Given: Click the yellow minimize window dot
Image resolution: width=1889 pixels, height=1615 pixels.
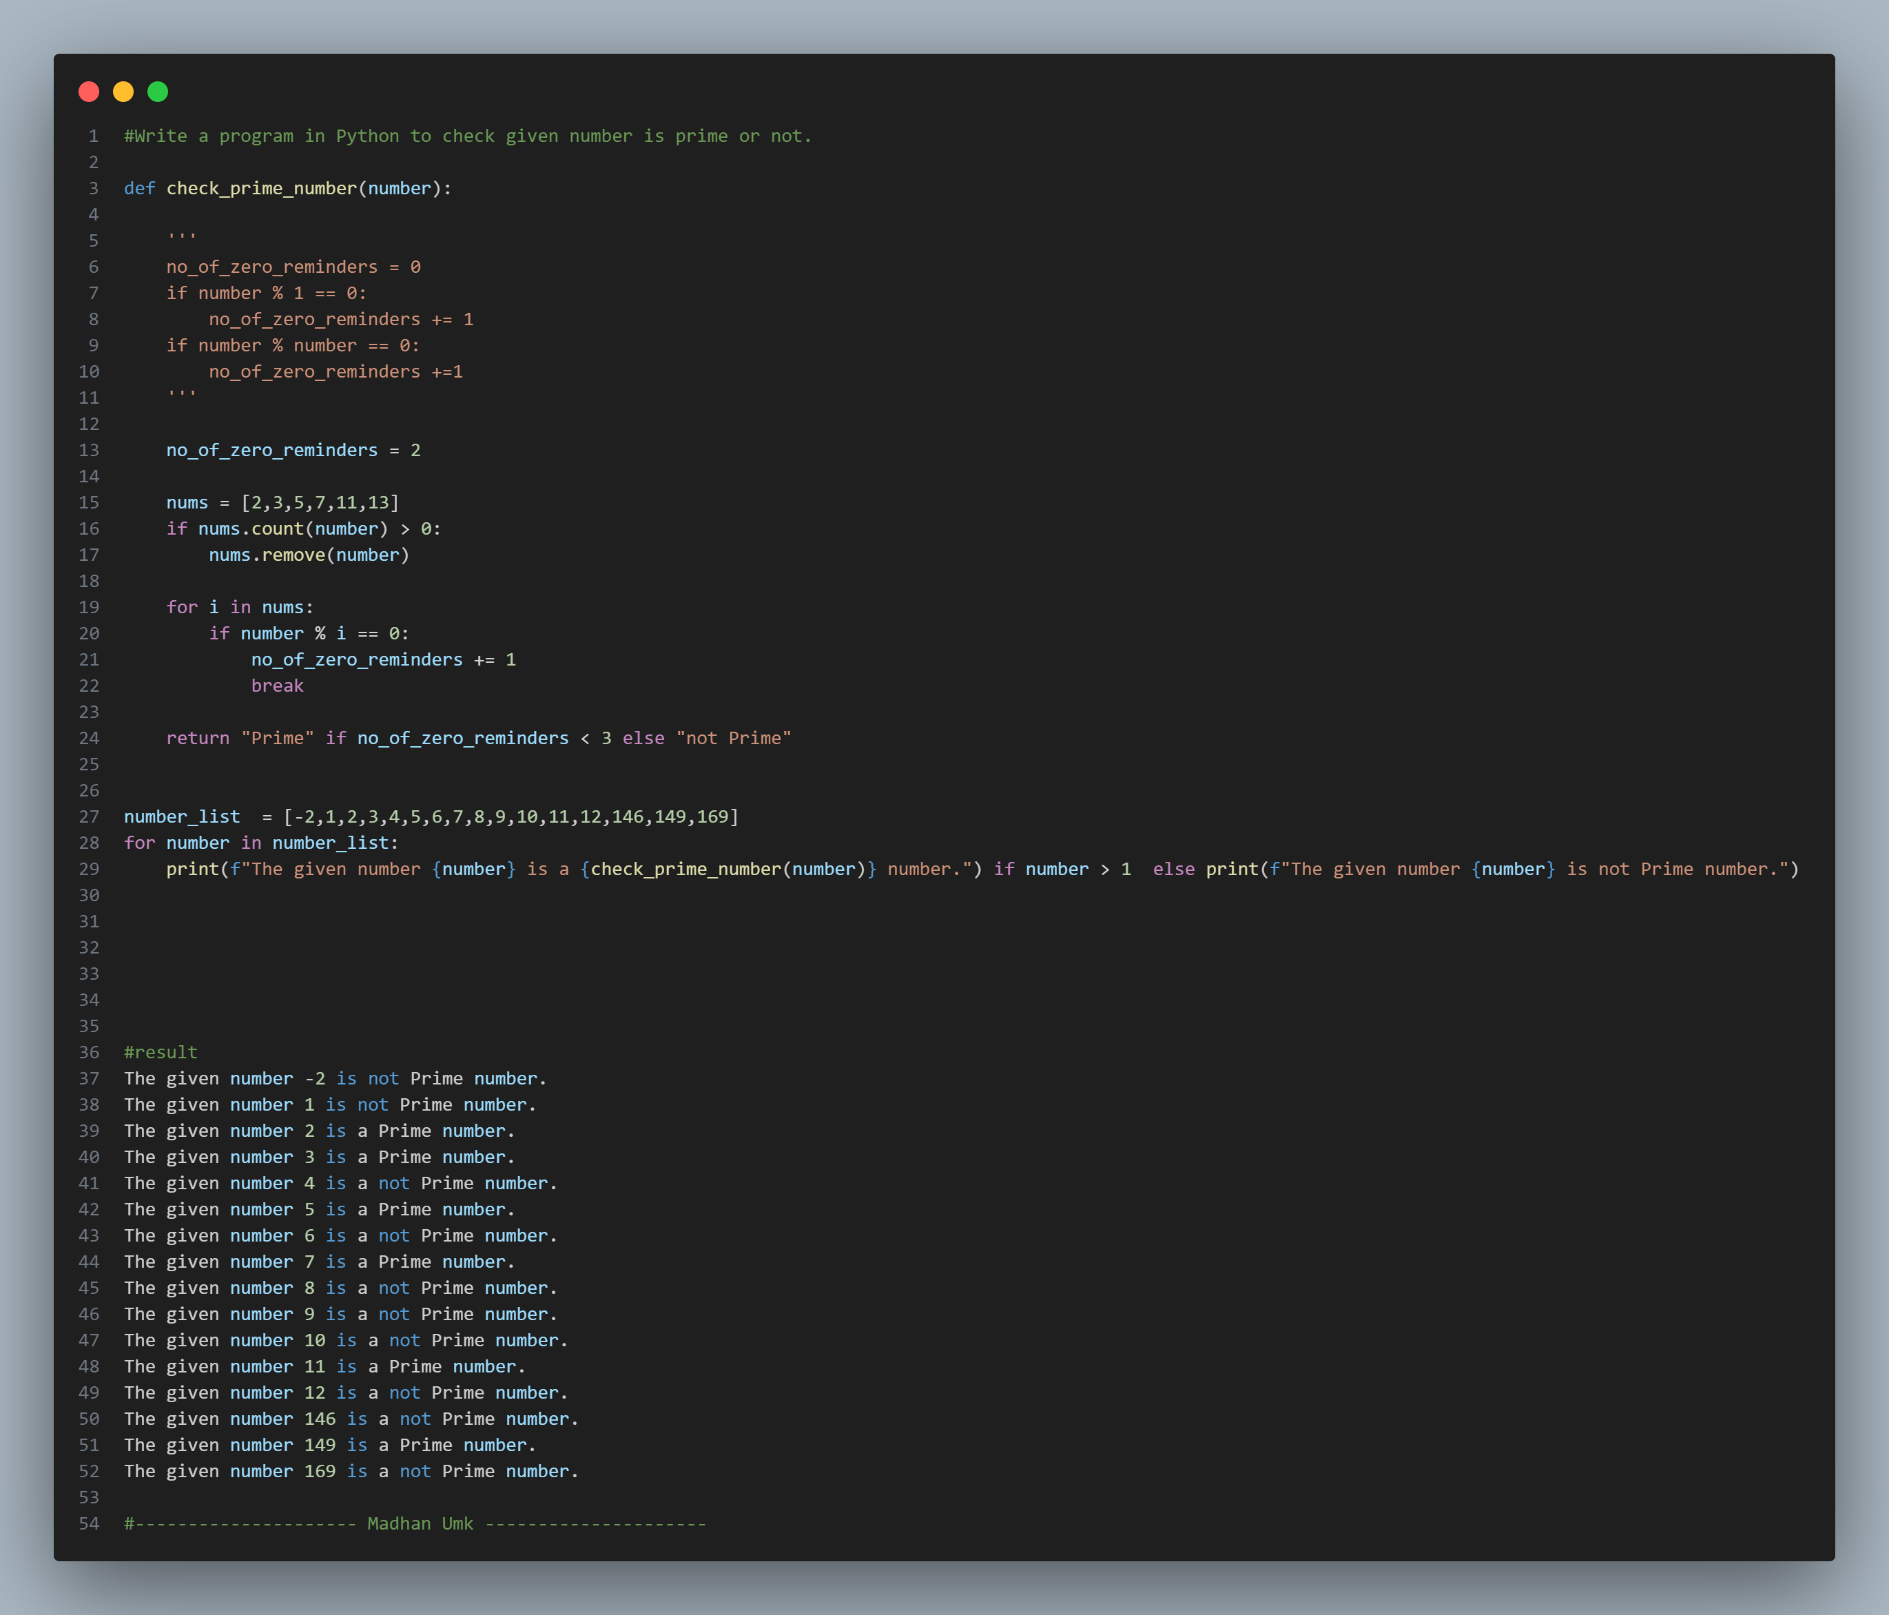Looking at the screenshot, I should [x=123, y=91].
